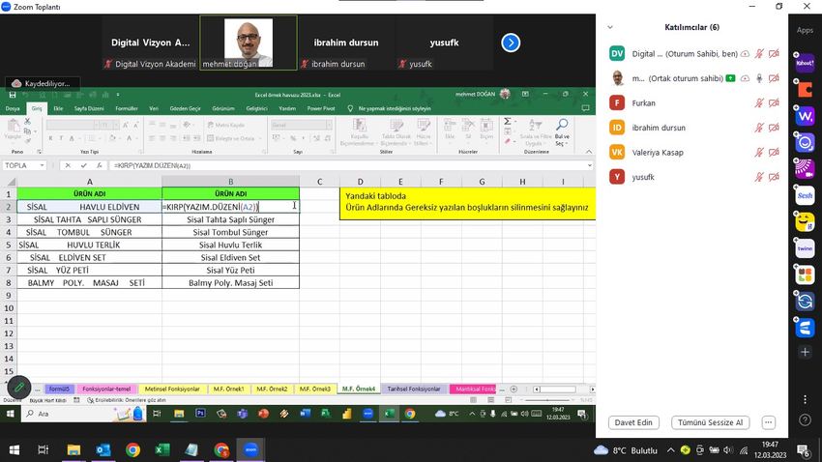822x462 pixels.
Task: Show hidden system tray icons
Action: [x=670, y=450]
